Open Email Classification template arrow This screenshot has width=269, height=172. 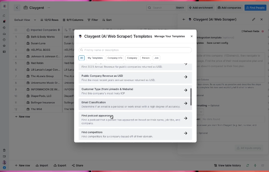click(186, 103)
